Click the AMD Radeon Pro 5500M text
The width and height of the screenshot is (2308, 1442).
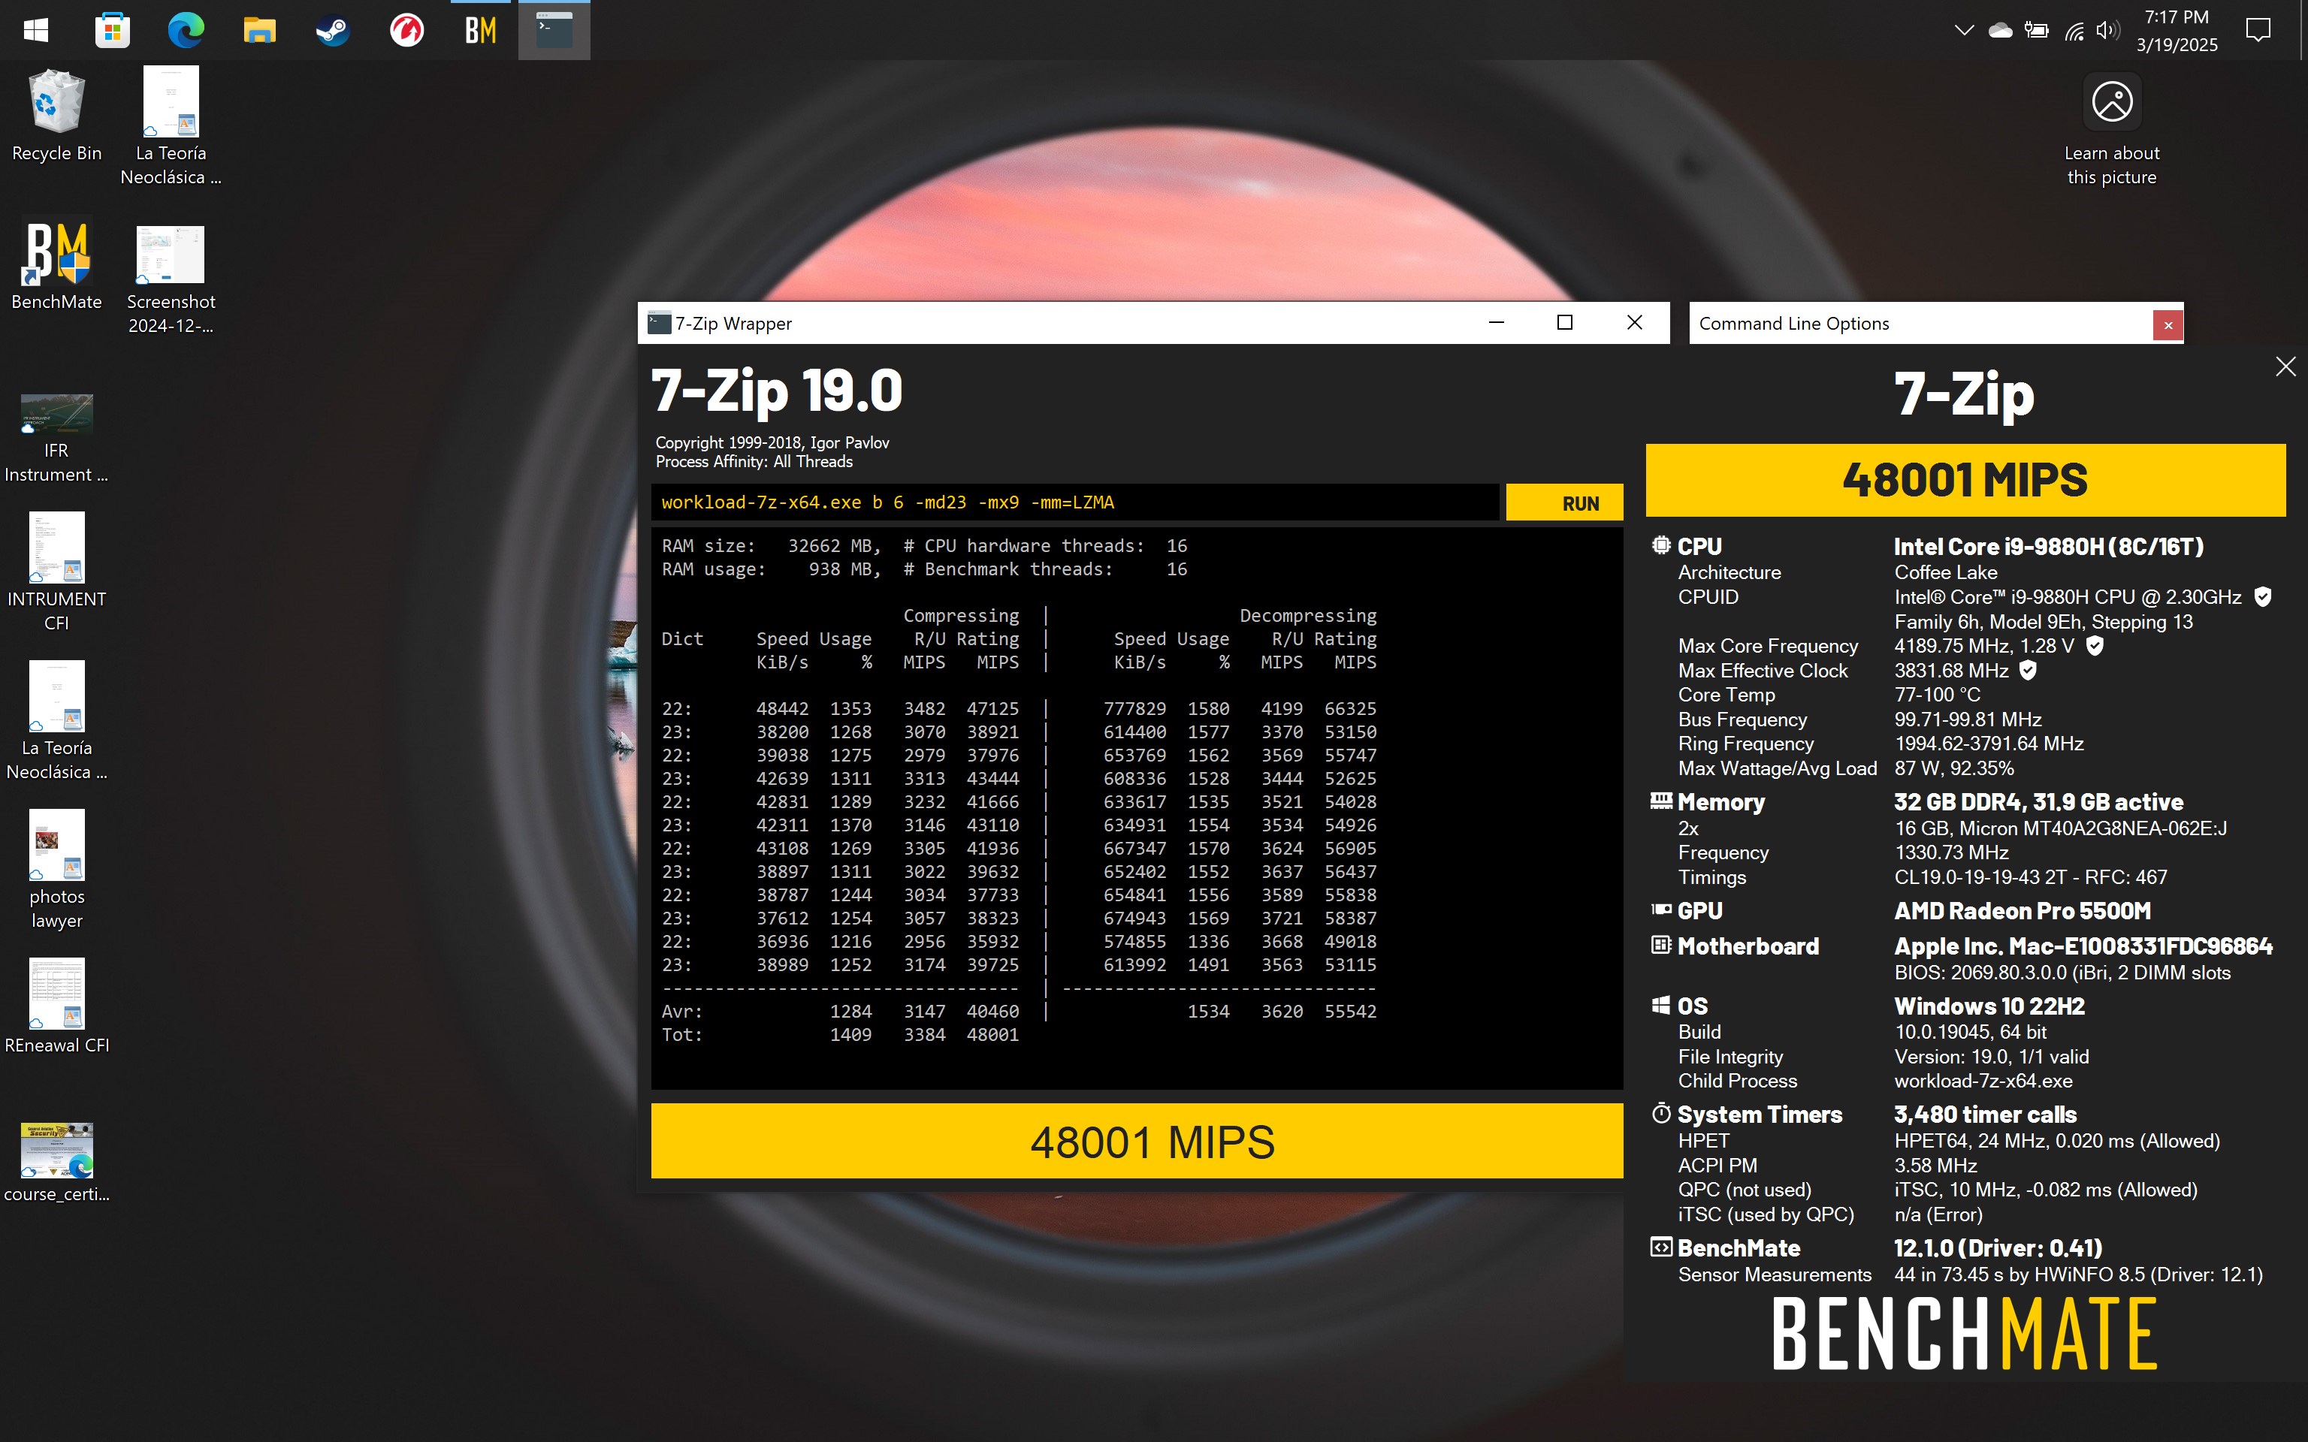coord(2022,911)
